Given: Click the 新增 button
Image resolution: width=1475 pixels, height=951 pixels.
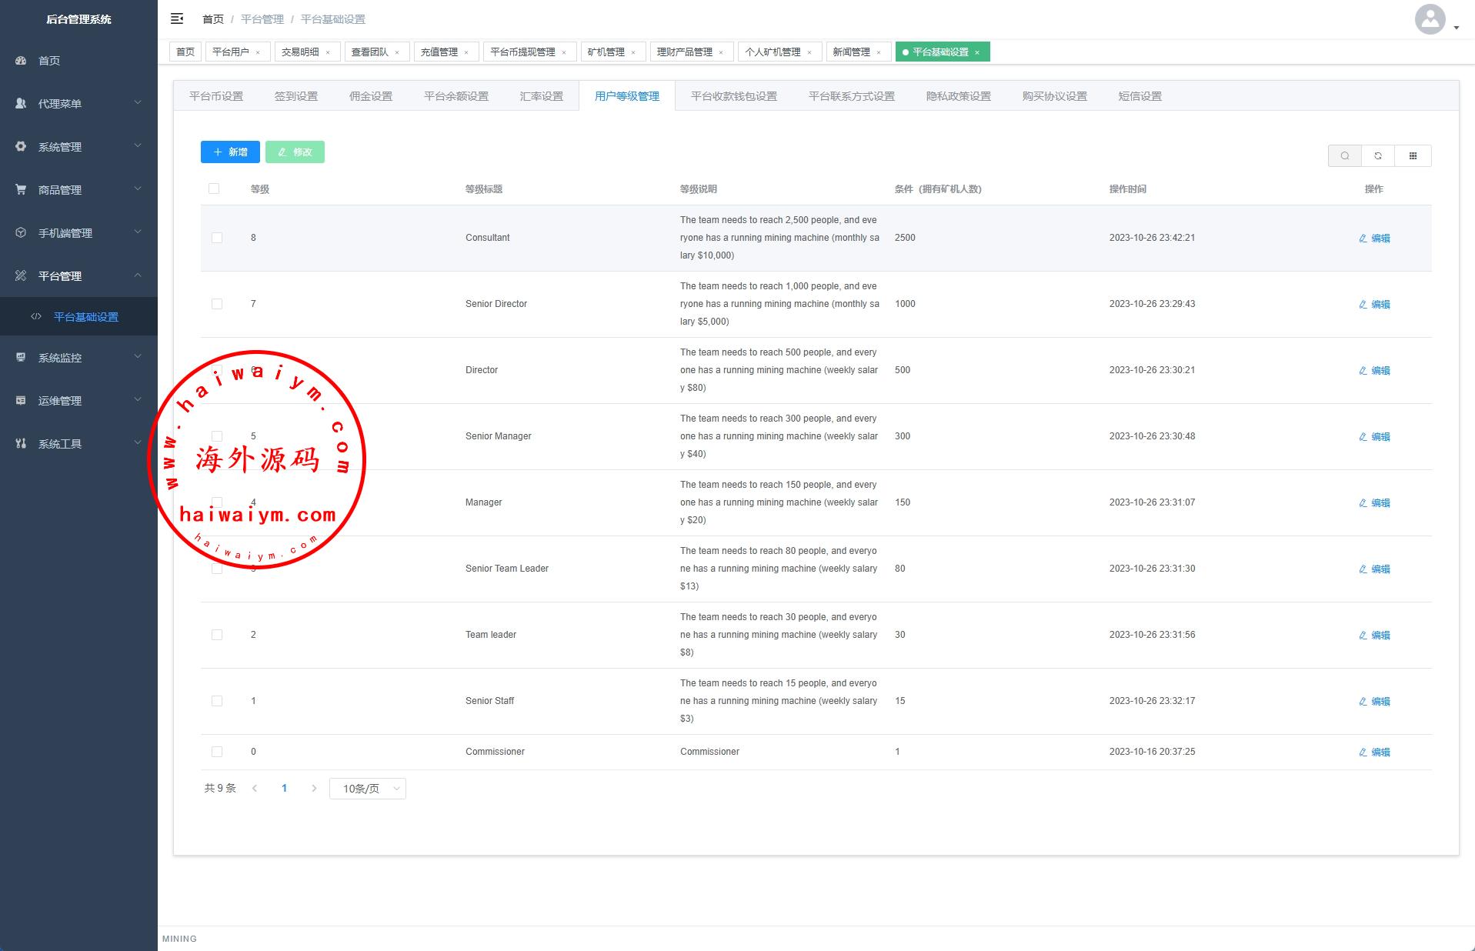Looking at the screenshot, I should coord(230,152).
